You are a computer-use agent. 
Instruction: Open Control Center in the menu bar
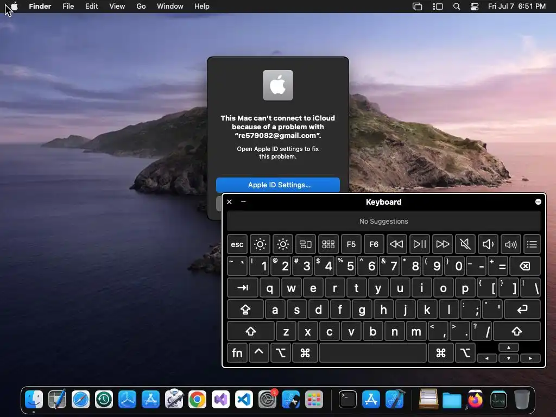475,7
